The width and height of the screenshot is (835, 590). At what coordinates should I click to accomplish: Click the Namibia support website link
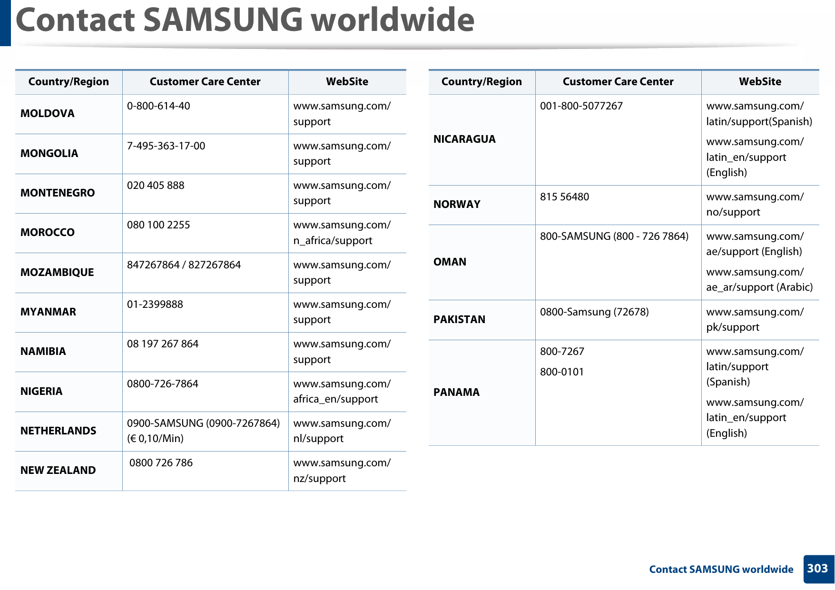click(342, 352)
